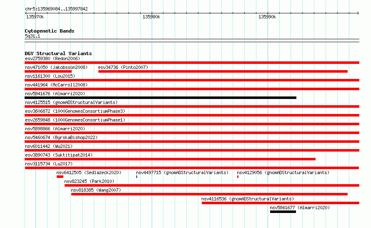371x228 pixels.
Task: Open the esv3890743 (Suktitipat2014) label
Action: (x=59, y=155)
